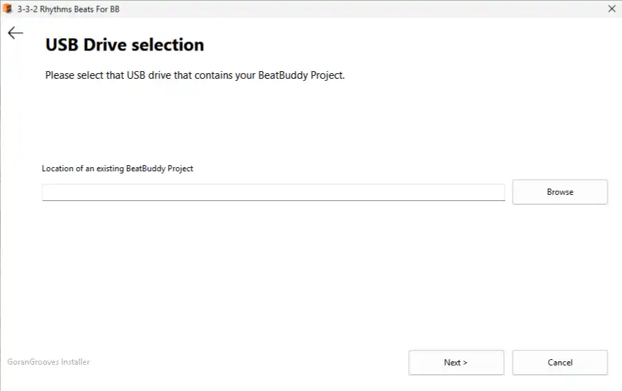The width and height of the screenshot is (622, 391).
Task: Proceed to the next installer step
Action: (456, 363)
